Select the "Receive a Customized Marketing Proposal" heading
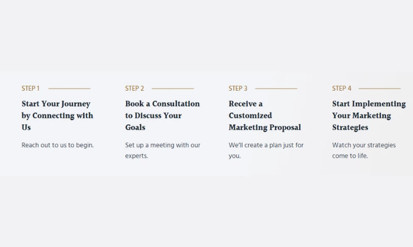 pos(264,116)
